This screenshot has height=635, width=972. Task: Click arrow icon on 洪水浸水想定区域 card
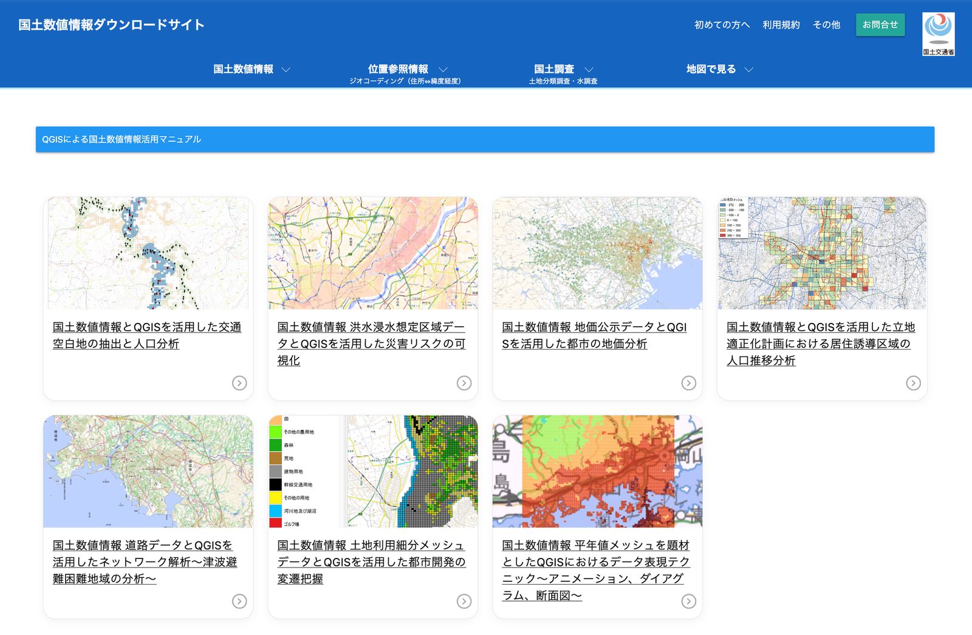coord(464,383)
